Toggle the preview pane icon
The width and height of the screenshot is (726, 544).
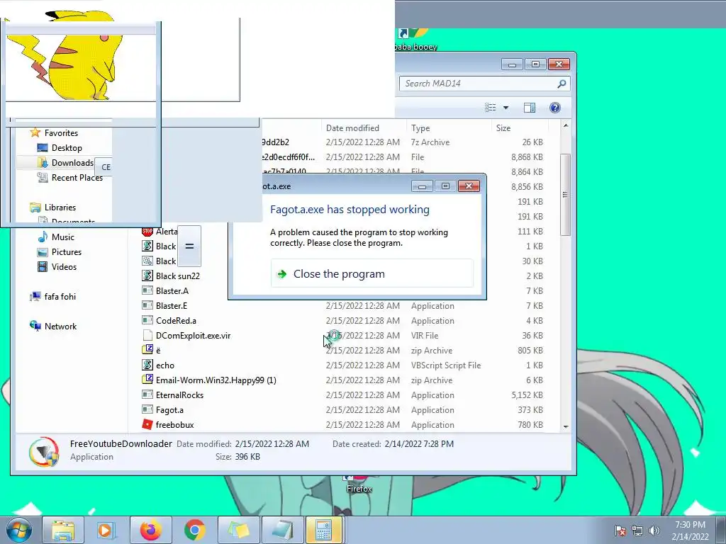529,108
